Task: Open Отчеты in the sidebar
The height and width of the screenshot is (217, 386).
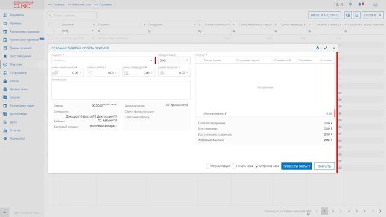Action: (15, 130)
